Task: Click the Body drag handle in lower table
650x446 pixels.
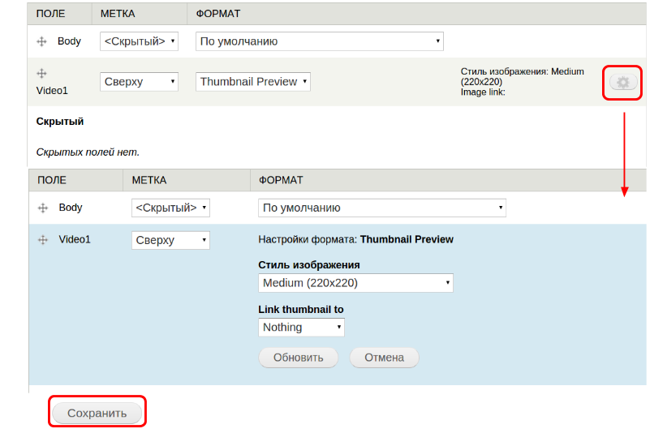Action: pos(43,208)
